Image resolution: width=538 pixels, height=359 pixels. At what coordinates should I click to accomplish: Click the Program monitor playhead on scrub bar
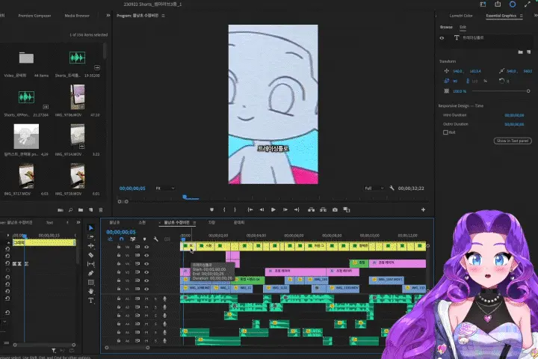click(185, 197)
